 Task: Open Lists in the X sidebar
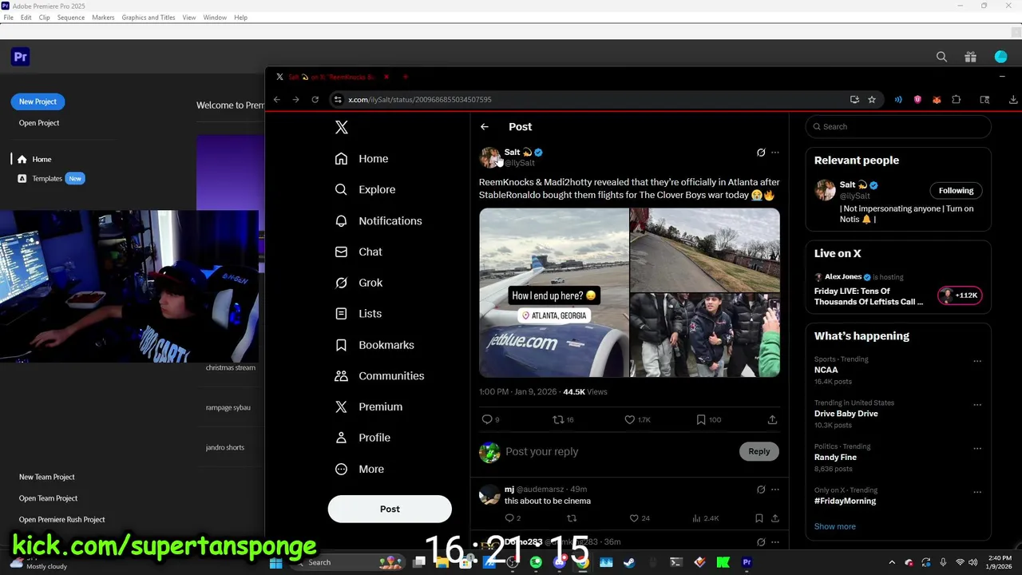click(x=358, y=314)
